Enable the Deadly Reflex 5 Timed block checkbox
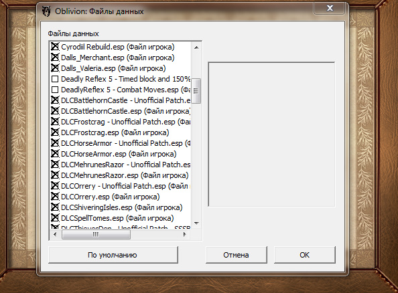Image resolution: width=398 pixels, height=293 pixels. point(55,79)
